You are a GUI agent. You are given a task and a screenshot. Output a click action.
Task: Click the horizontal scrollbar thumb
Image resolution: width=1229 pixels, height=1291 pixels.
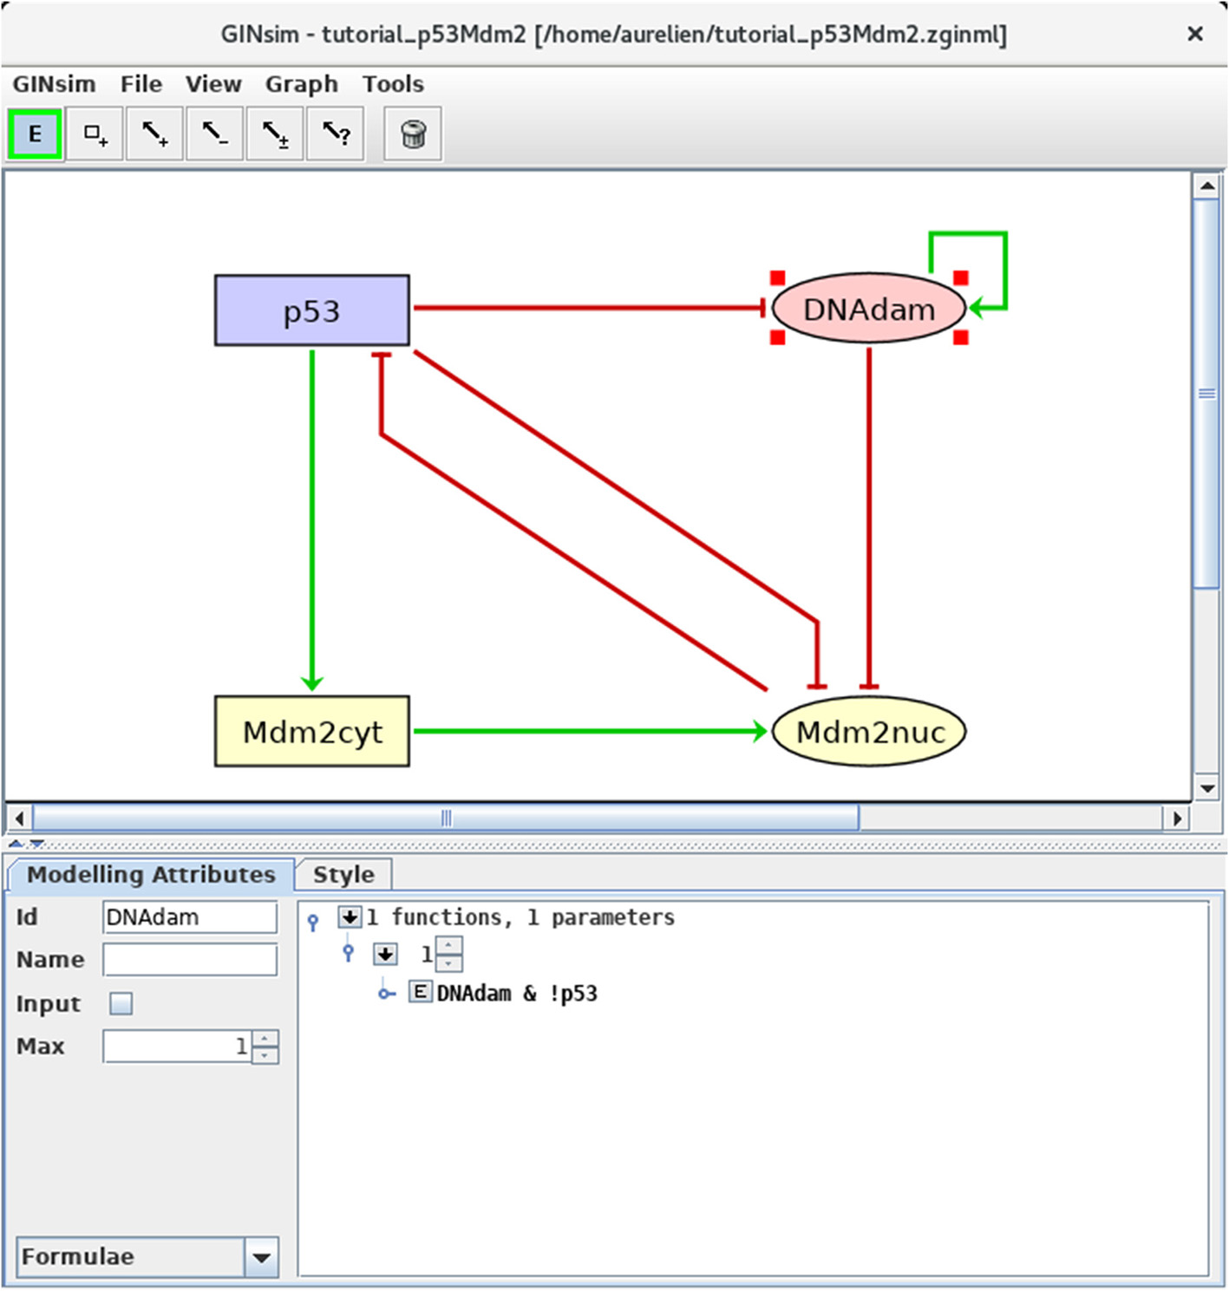446,818
